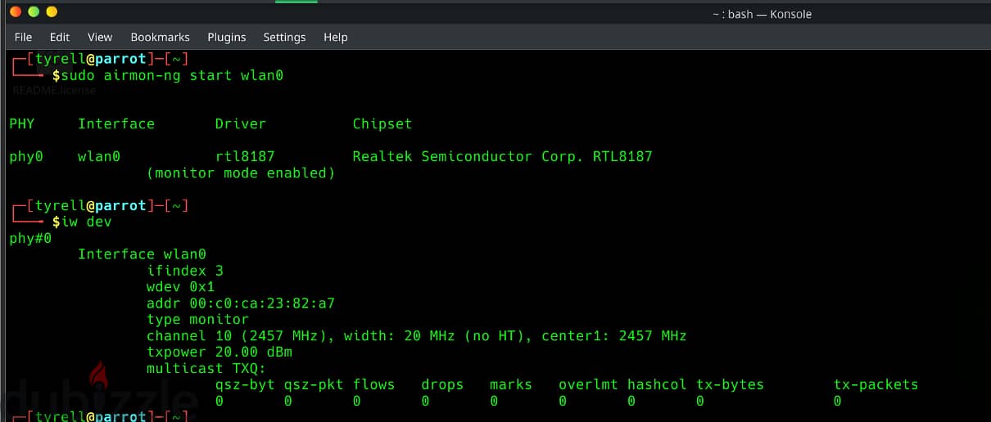Image resolution: width=991 pixels, height=422 pixels.
Task: Open the Plugins menu
Action: [x=227, y=37]
